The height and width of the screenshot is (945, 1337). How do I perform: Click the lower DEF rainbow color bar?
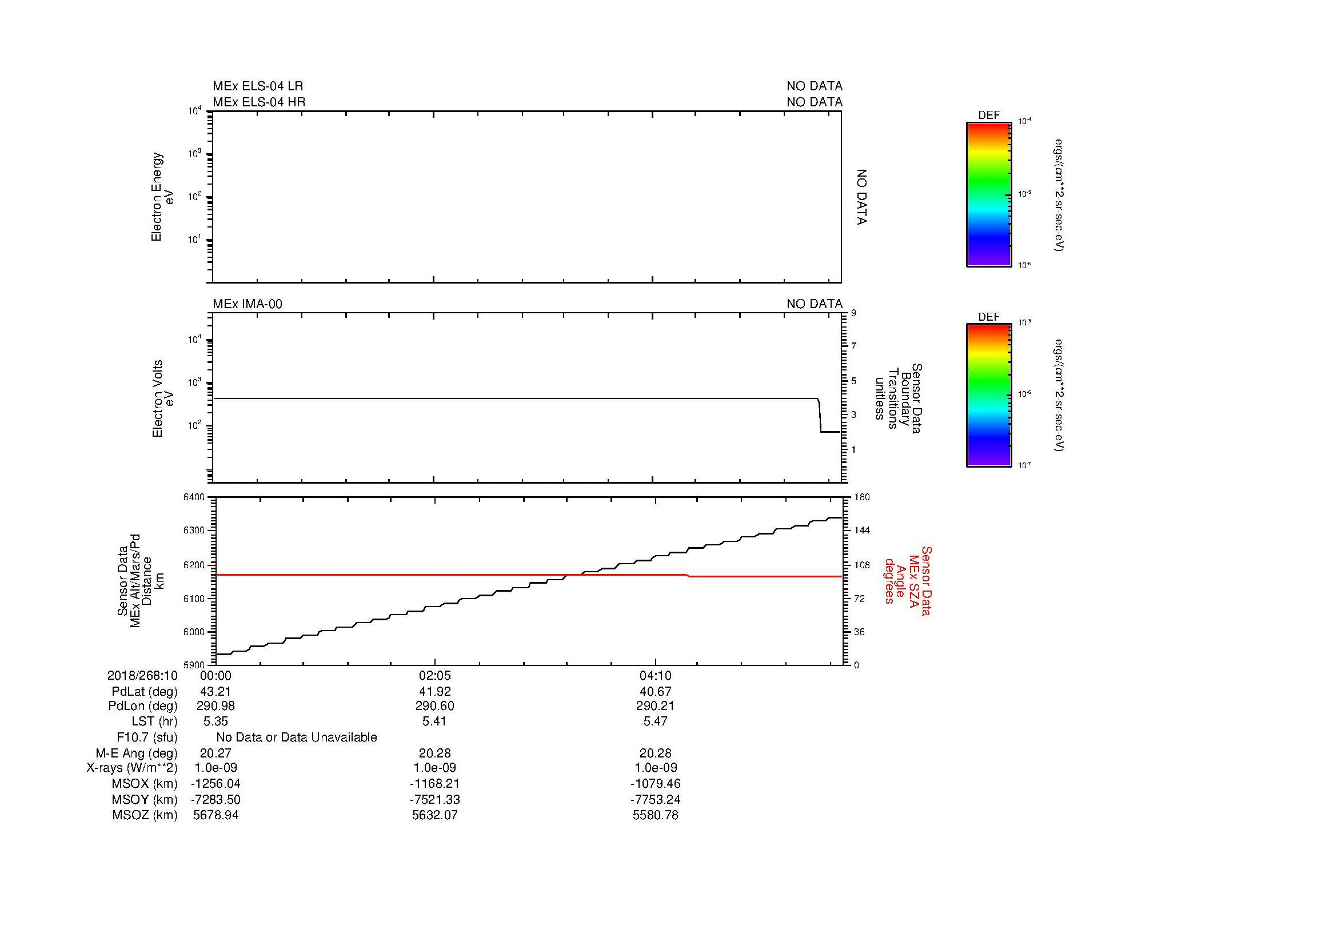[x=988, y=396]
